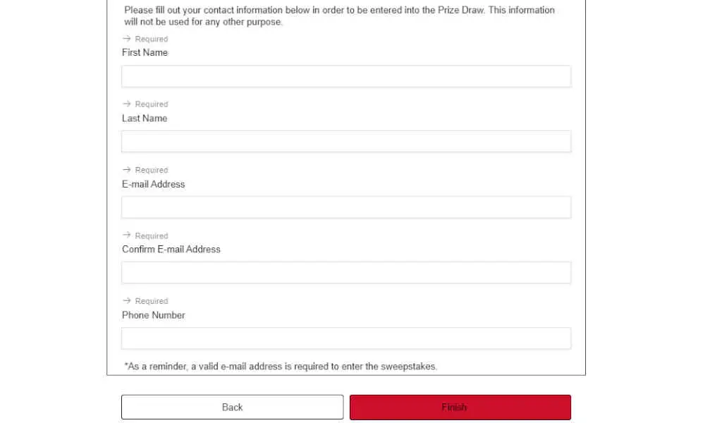
Task: Click the Prize Draw instructions paragraph
Action: click(x=340, y=16)
